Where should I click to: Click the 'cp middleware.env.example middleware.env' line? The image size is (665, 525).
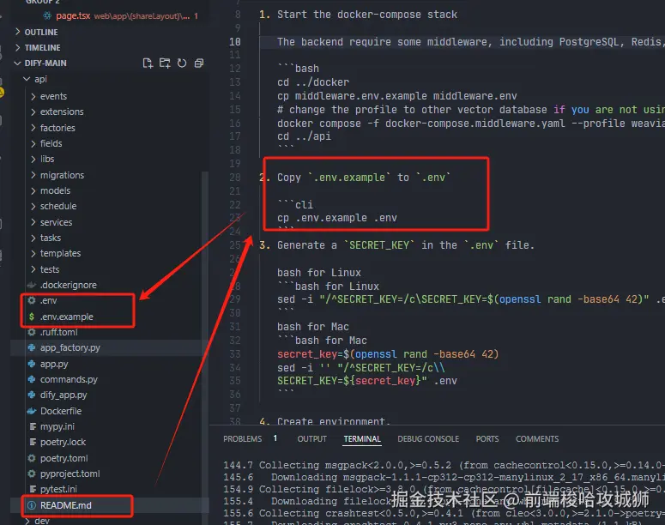pos(397,96)
